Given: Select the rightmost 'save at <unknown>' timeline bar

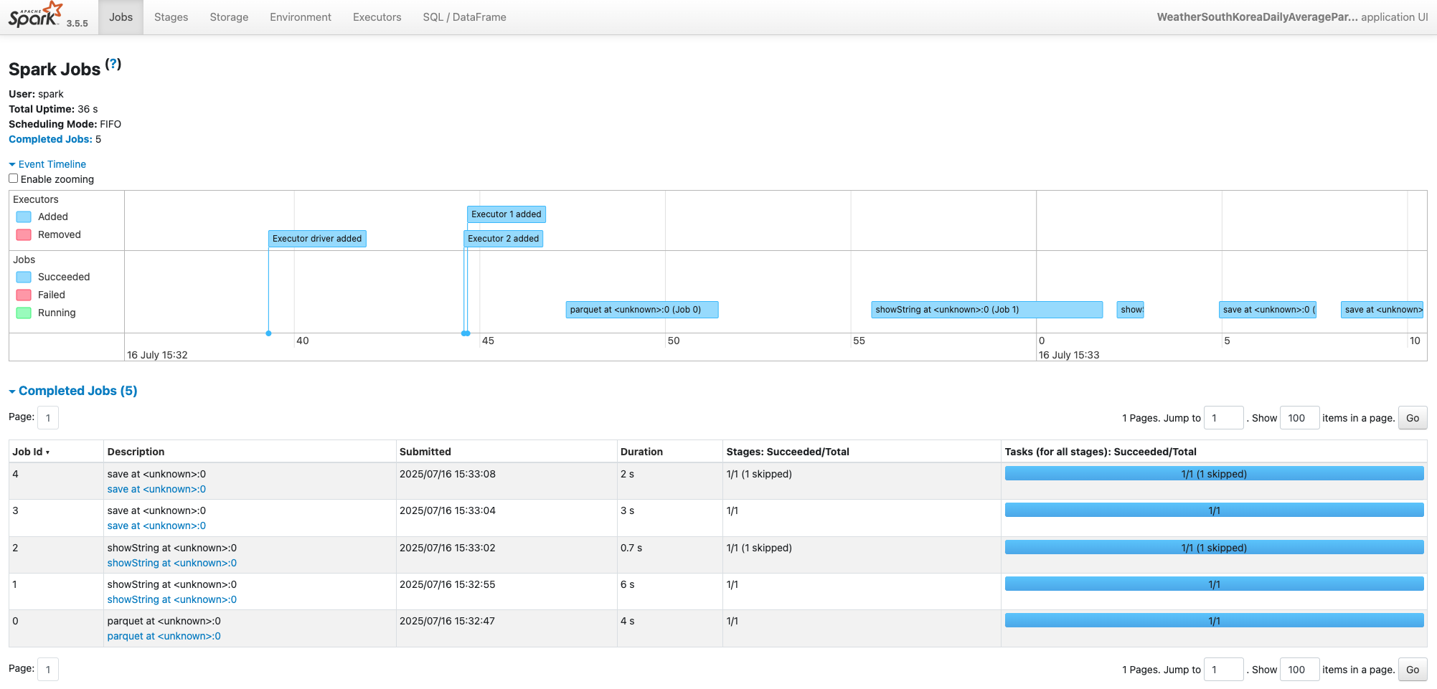Looking at the screenshot, I should (x=1382, y=310).
